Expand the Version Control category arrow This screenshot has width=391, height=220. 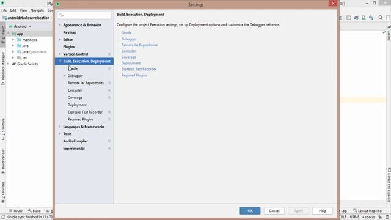point(60,54)
